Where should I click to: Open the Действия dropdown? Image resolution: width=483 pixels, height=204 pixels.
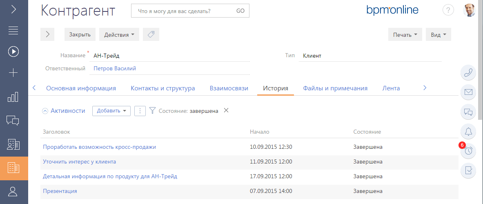click(x=119, y=35)
